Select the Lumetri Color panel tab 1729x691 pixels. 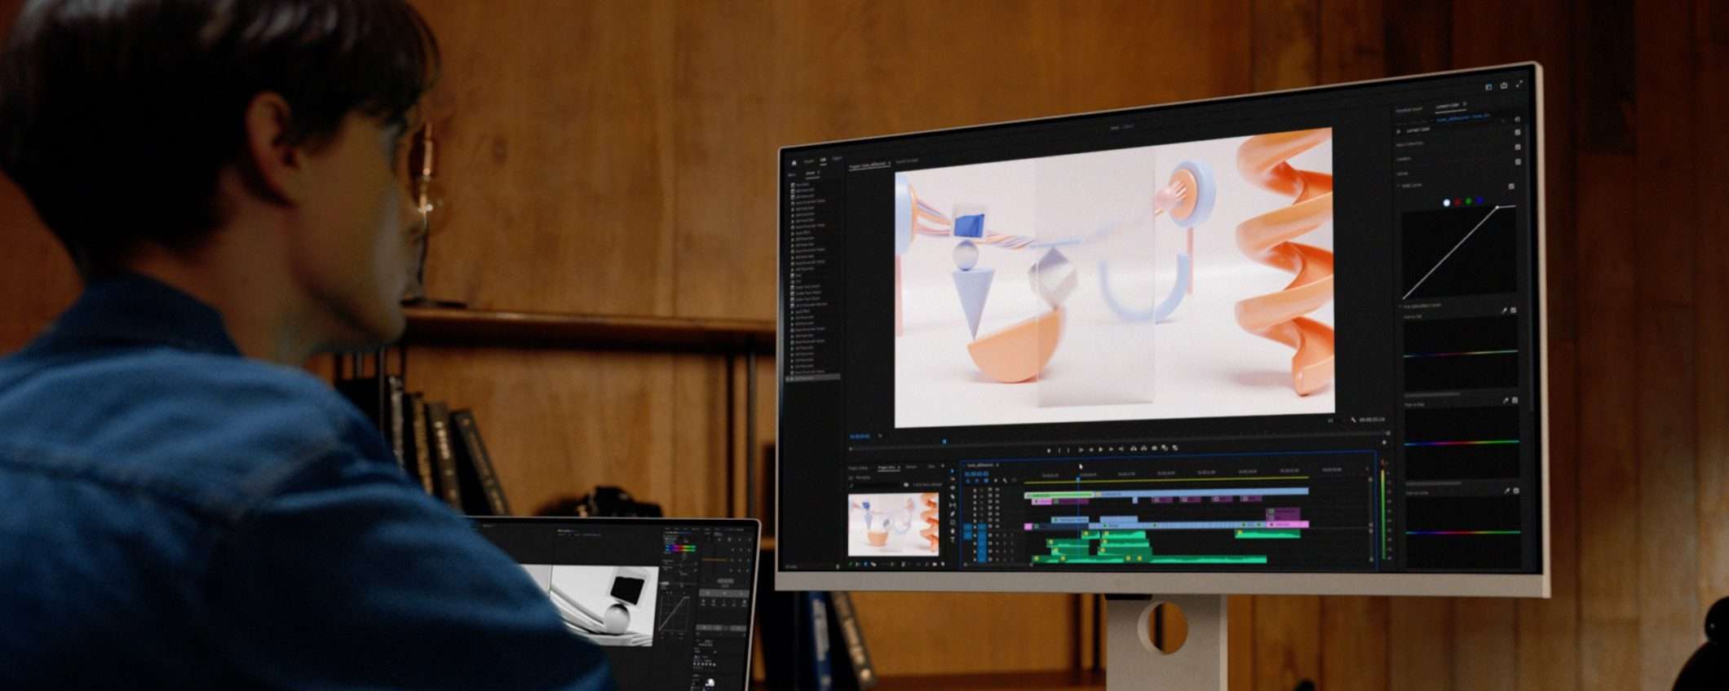point(1448,106)
